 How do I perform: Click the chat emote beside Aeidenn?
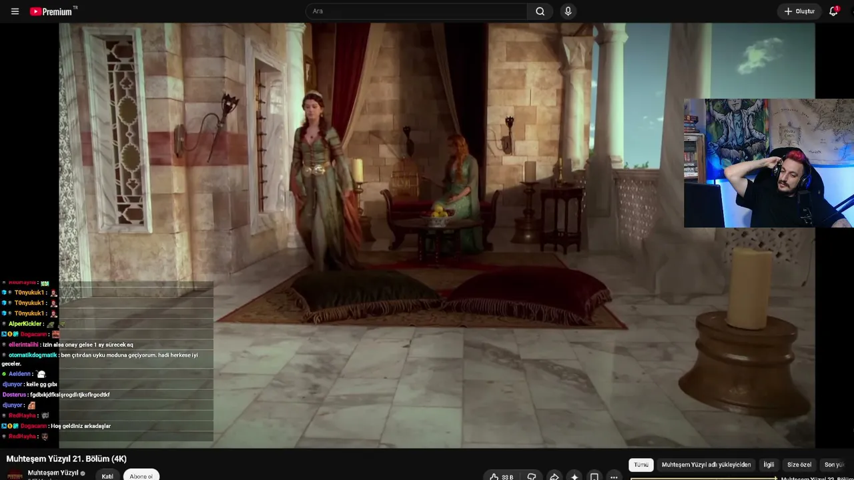41,374
